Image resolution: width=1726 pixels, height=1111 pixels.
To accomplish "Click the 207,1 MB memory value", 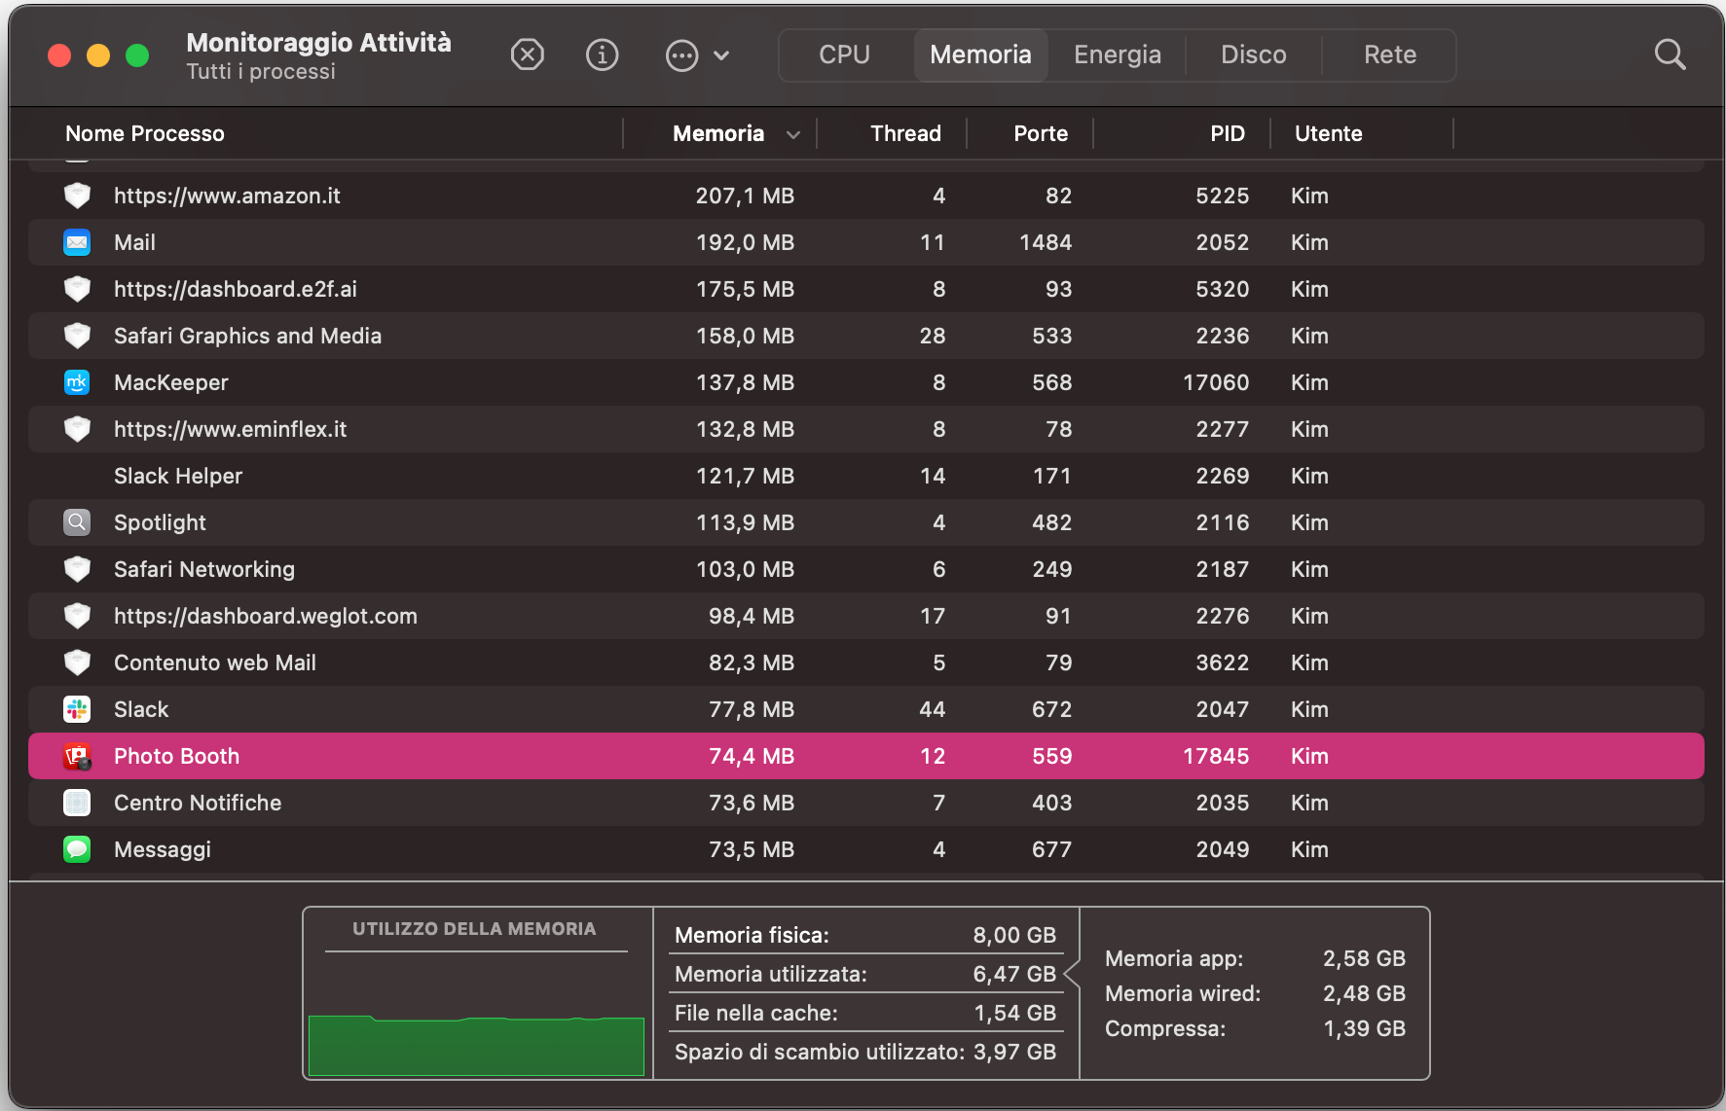I will pyautogui.click(x=745, y=196).
